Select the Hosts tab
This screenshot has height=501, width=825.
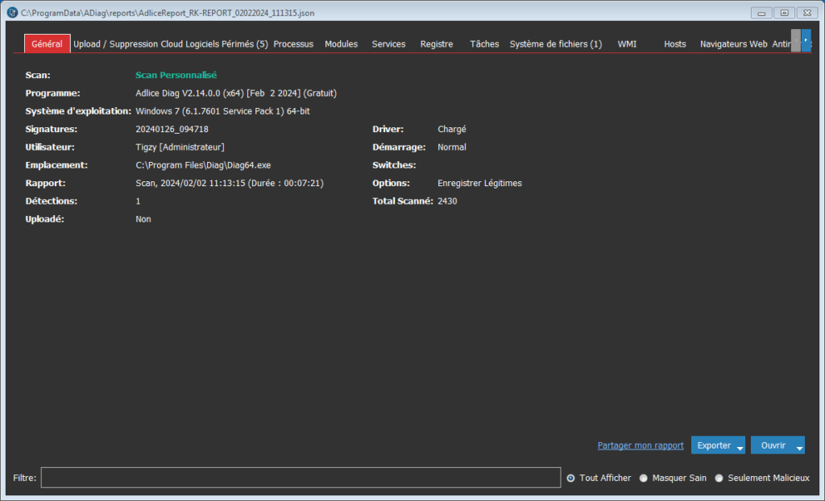click(674, 44)
